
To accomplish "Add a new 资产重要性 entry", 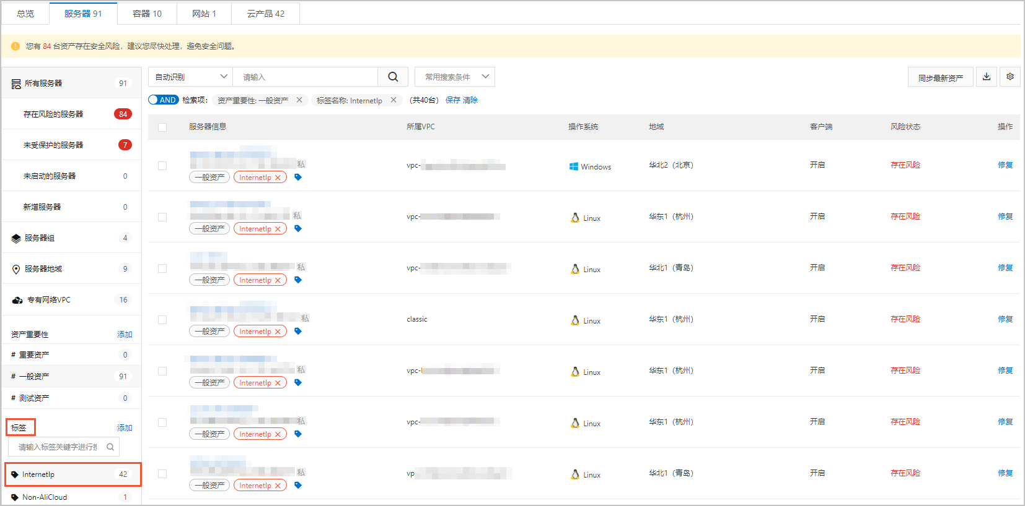I will pyautogui.click(x=125, y=334).
